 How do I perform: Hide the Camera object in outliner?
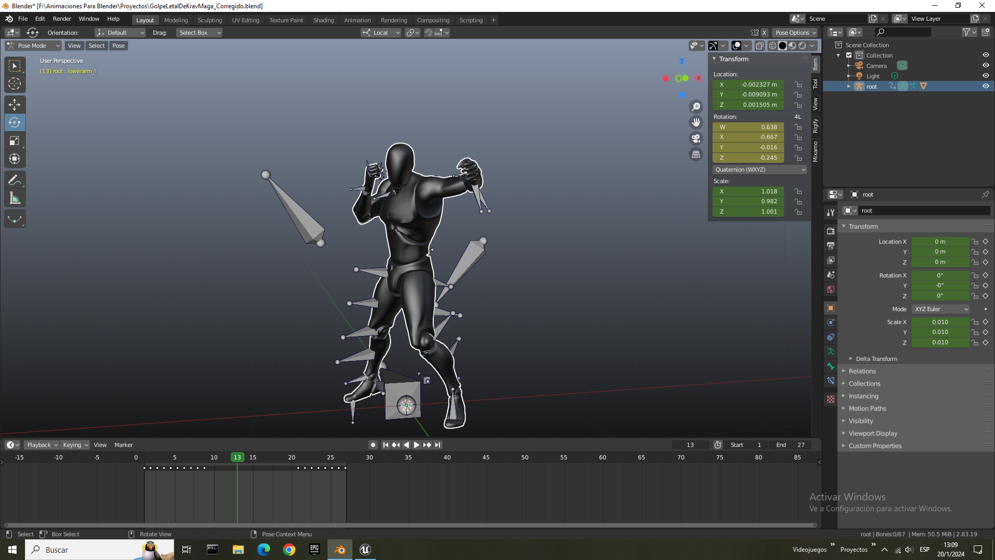coord(986,66)
